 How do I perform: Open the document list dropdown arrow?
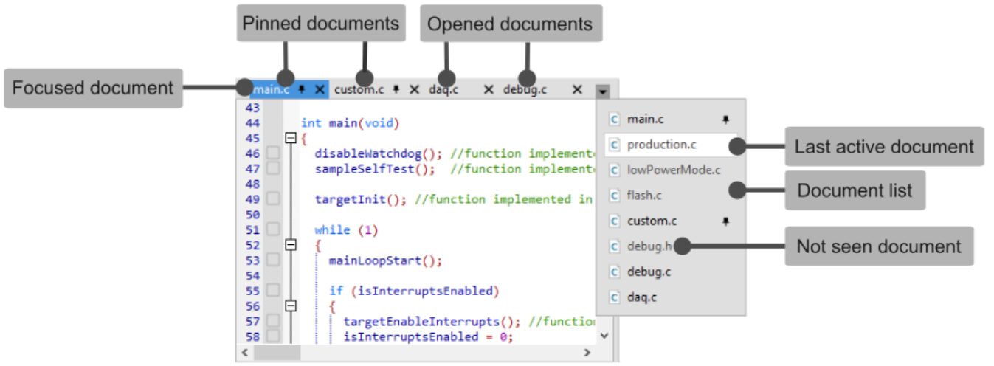tap(603, 91)
